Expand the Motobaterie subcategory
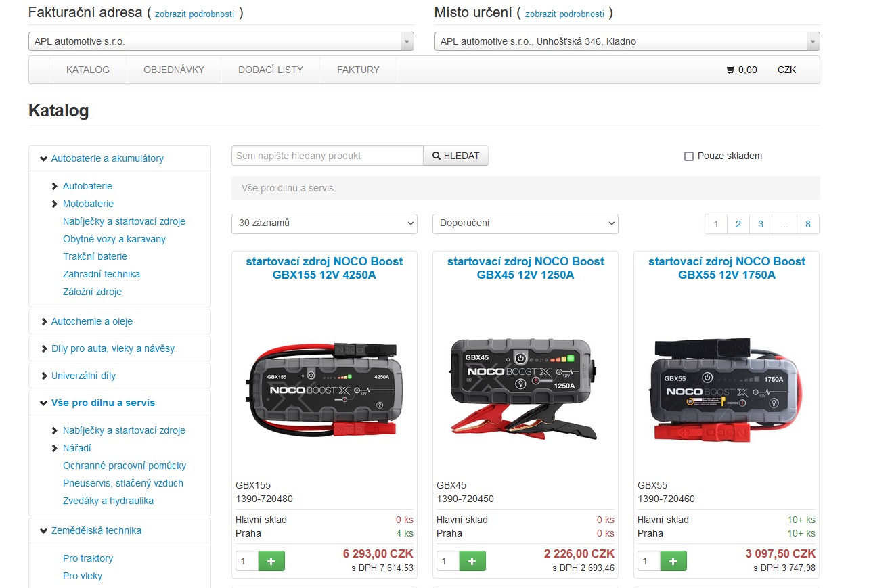Viewport: 892px width, 588px height. click(x=55, y=204)
